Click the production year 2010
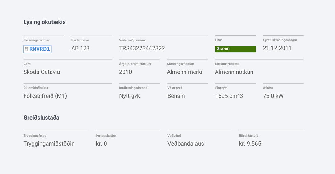The width and height of the screenshot is (335, 174). click(126, 72)
